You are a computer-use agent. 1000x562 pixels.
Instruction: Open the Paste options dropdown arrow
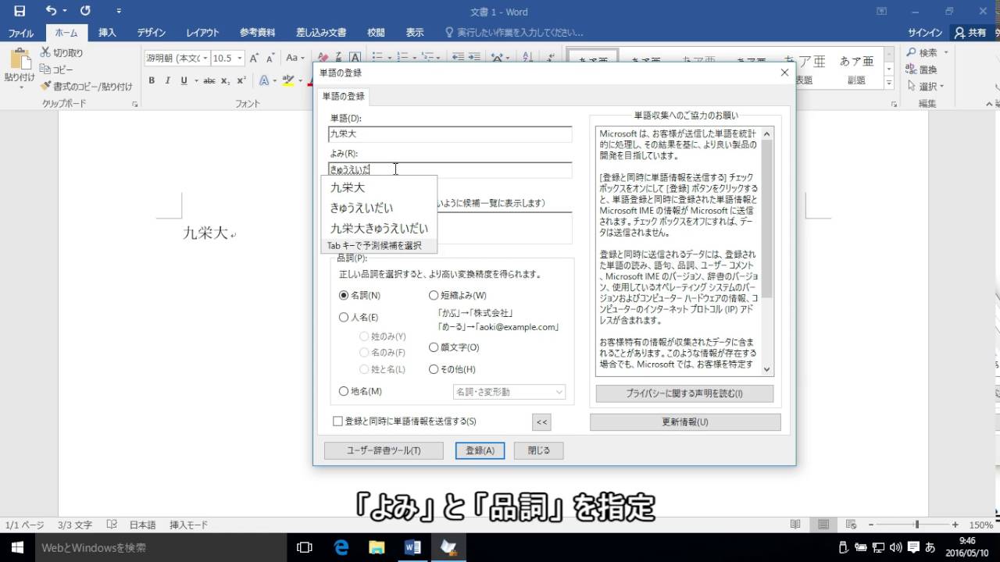click(x=20, y=87)
